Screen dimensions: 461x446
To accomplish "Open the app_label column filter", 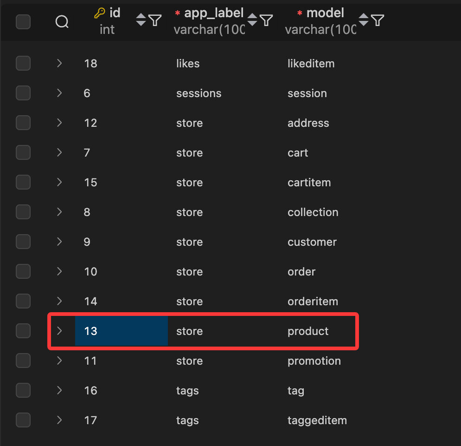I will pyautogui.click(x=266, y=20).
